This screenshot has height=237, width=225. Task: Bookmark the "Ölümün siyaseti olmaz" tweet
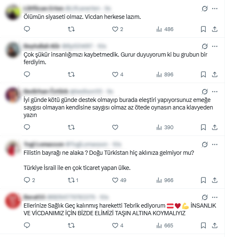pyautogui.click(x=203, y=29)
